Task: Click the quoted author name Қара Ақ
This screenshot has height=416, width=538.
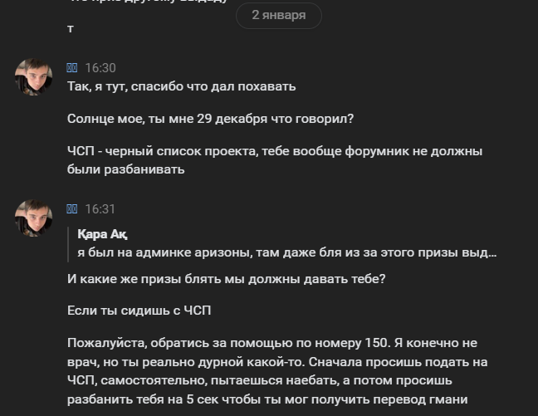Action: pos(102,234)
